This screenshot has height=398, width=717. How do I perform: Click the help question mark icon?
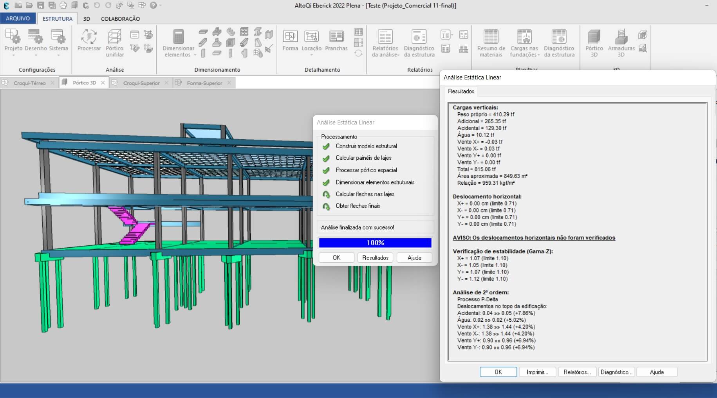pos(153,5)
